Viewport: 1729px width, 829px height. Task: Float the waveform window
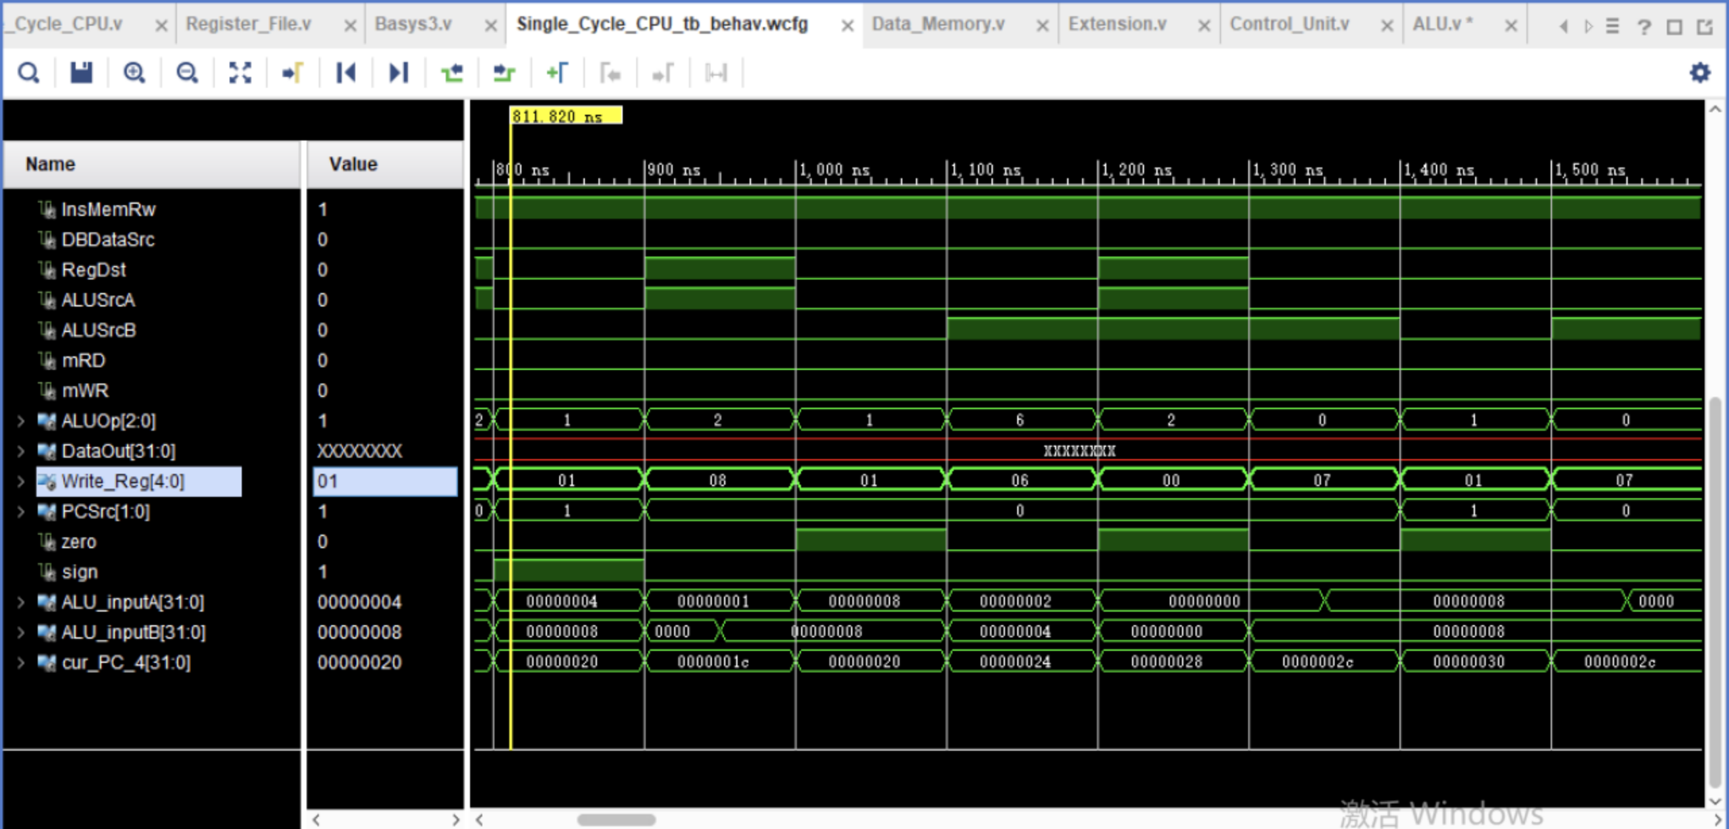[x=1705, y=26]
